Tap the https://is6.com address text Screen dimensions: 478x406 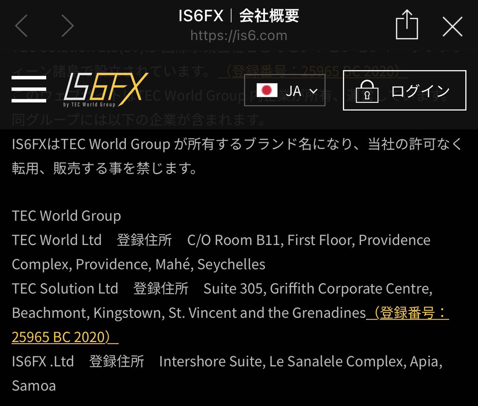point(239,35)
